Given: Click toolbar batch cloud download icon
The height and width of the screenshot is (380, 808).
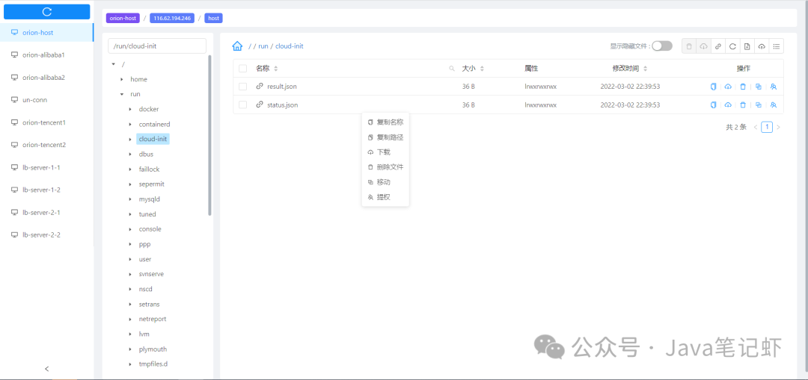Looking at the screenshot, I should click(703, 46).
